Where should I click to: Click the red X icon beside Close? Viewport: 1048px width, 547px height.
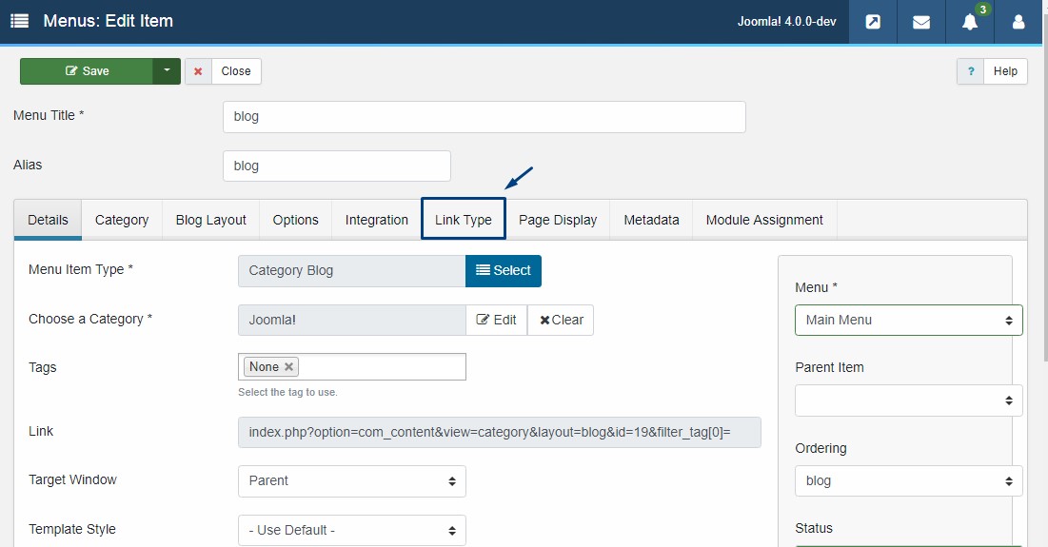coord(199,71)
